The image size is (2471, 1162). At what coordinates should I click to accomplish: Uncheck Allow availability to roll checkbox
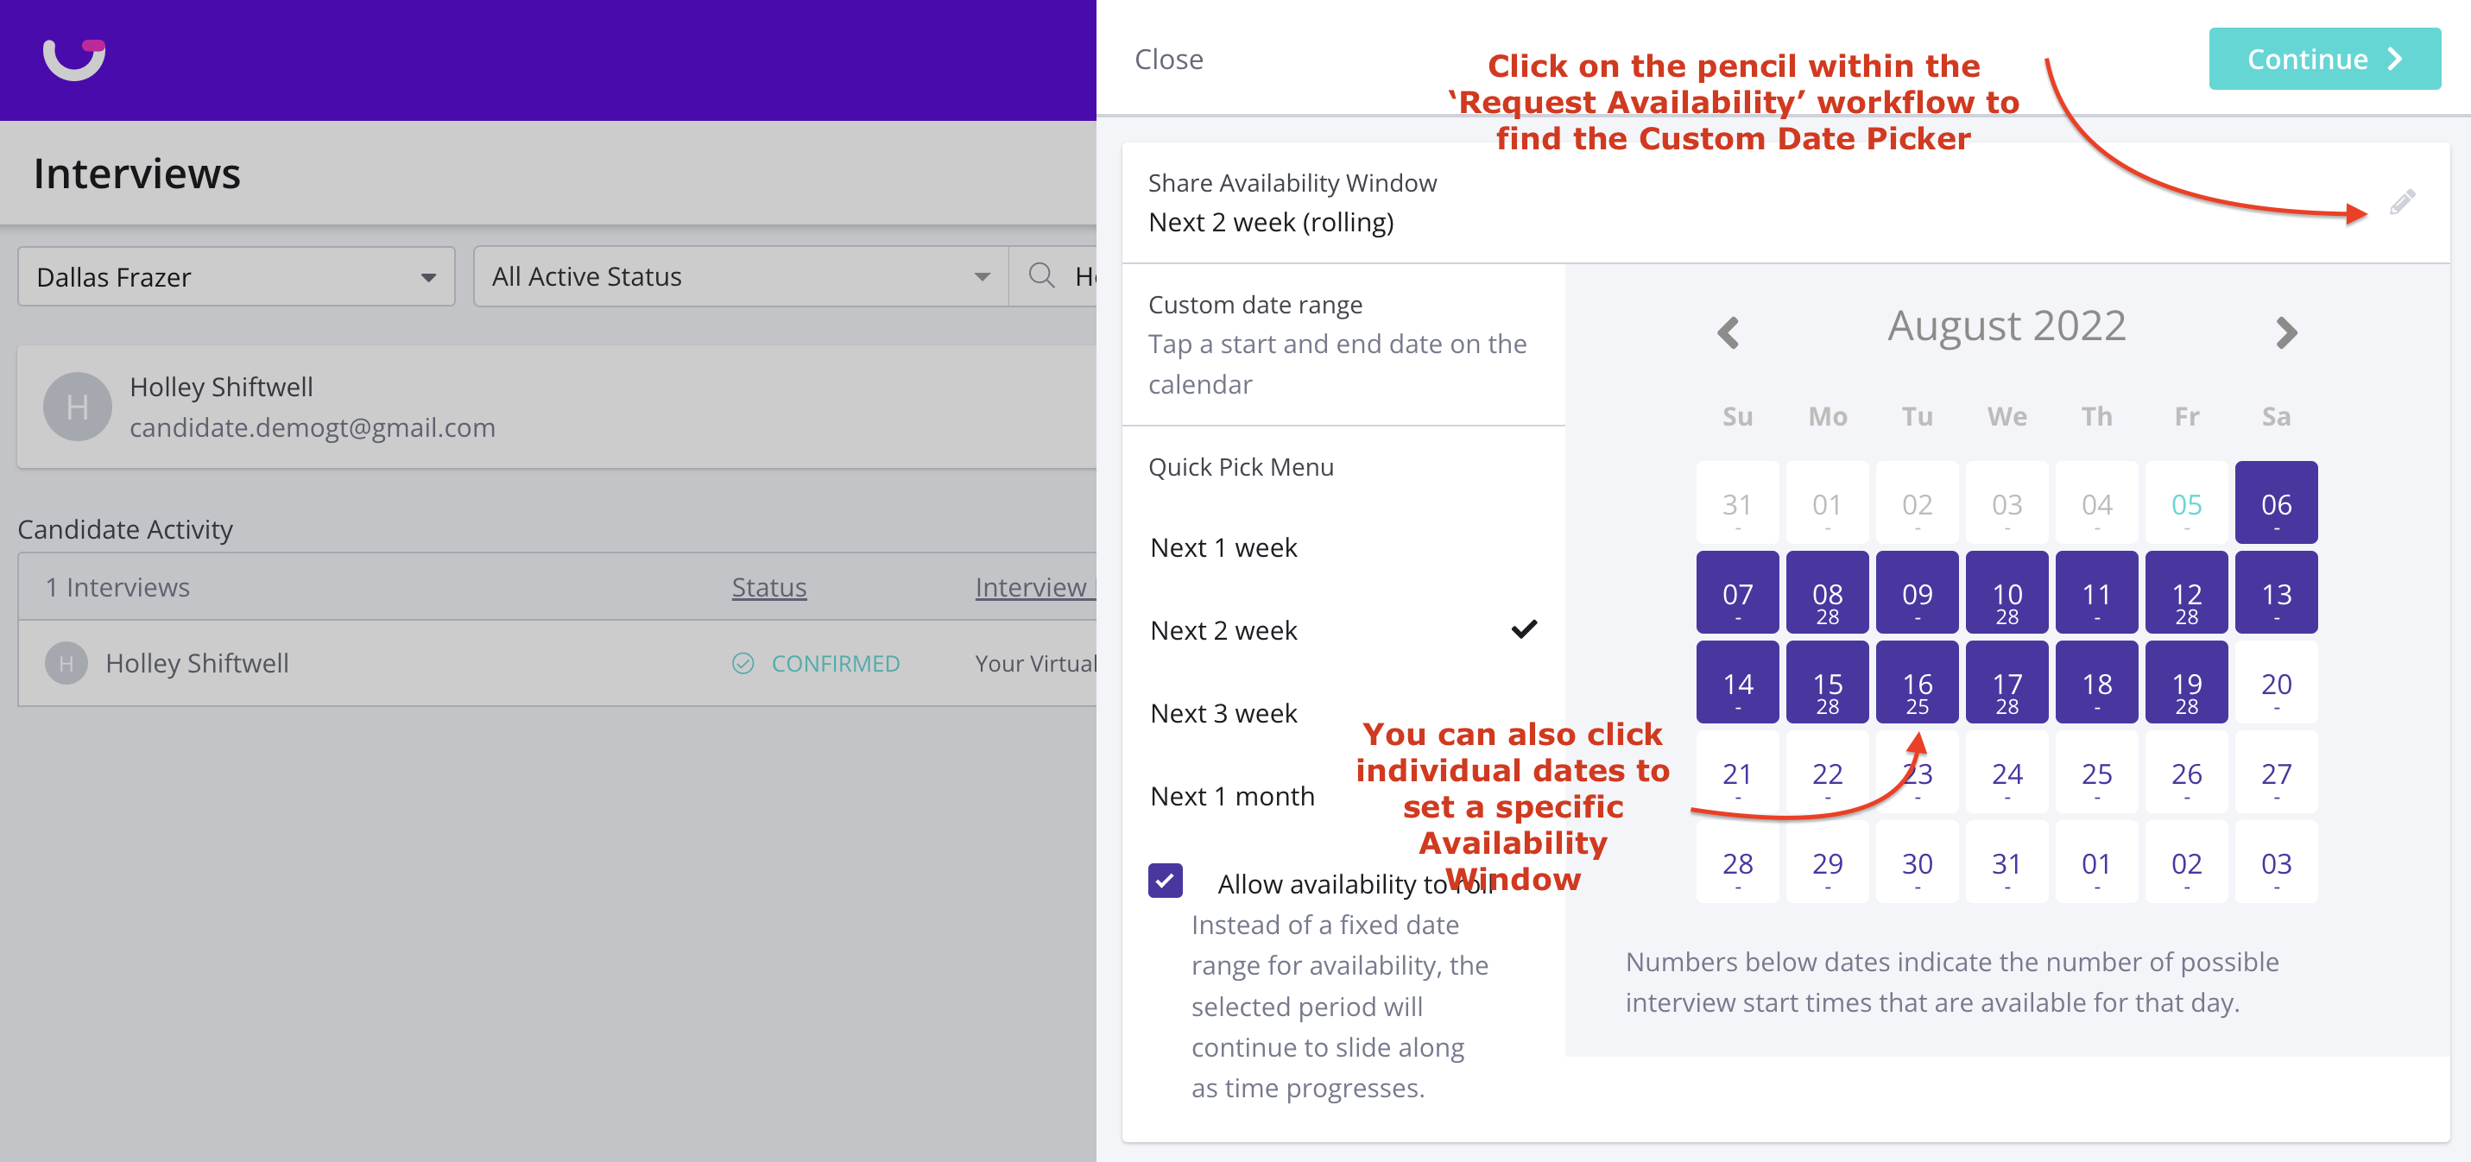point(1166,881)
